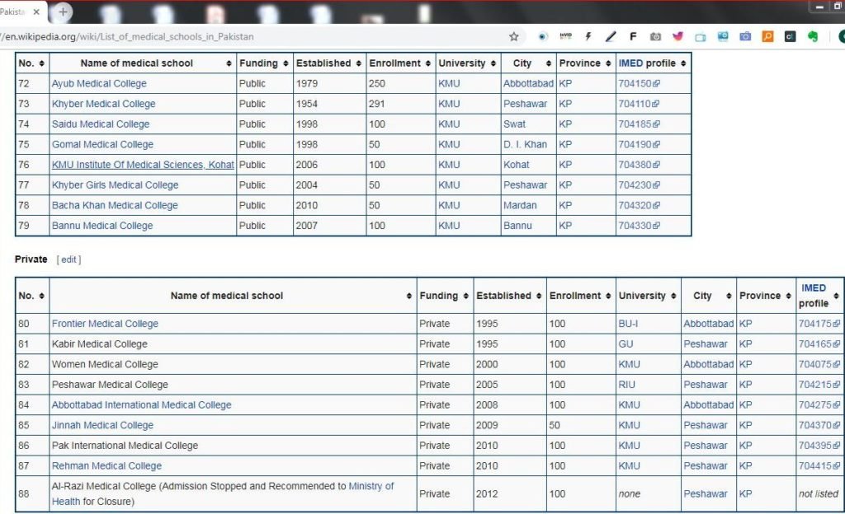Open the InVID extension icon

565,36
